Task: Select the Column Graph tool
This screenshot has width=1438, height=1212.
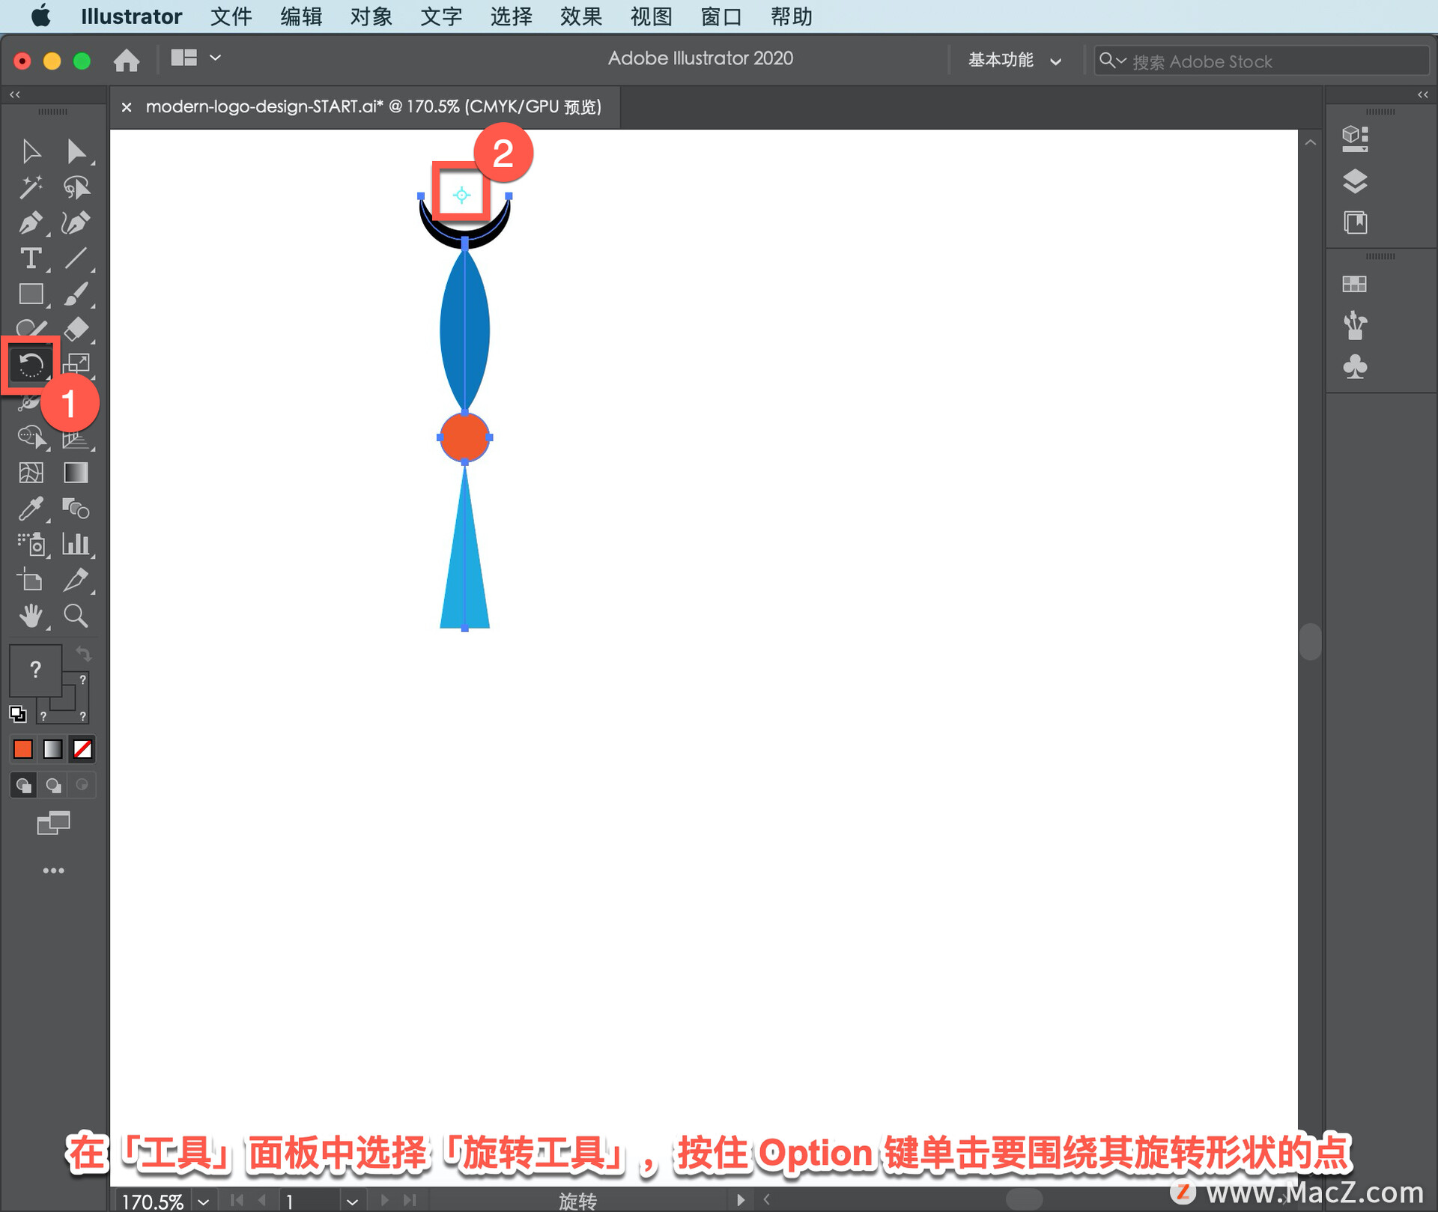Action: coord(76,544)
